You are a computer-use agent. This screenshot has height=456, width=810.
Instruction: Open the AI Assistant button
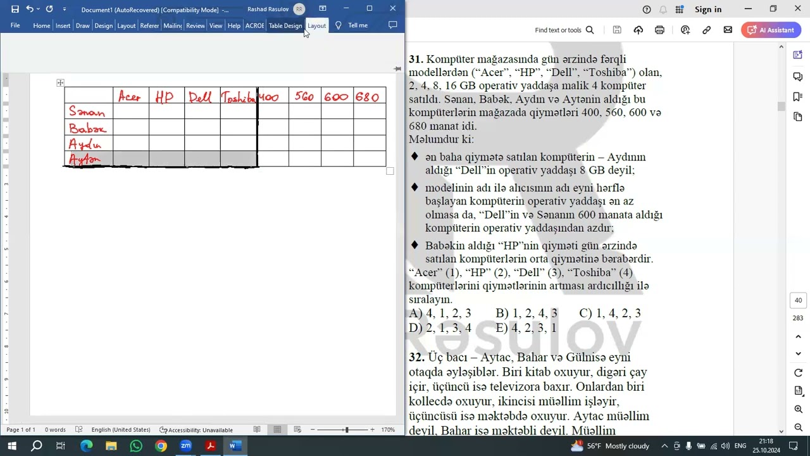[x=771, y=30]
